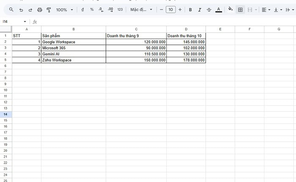The width and height of the screenshot is (296, 182).
Task: Select the cell with 145.000.000
Action: point(186,42)
